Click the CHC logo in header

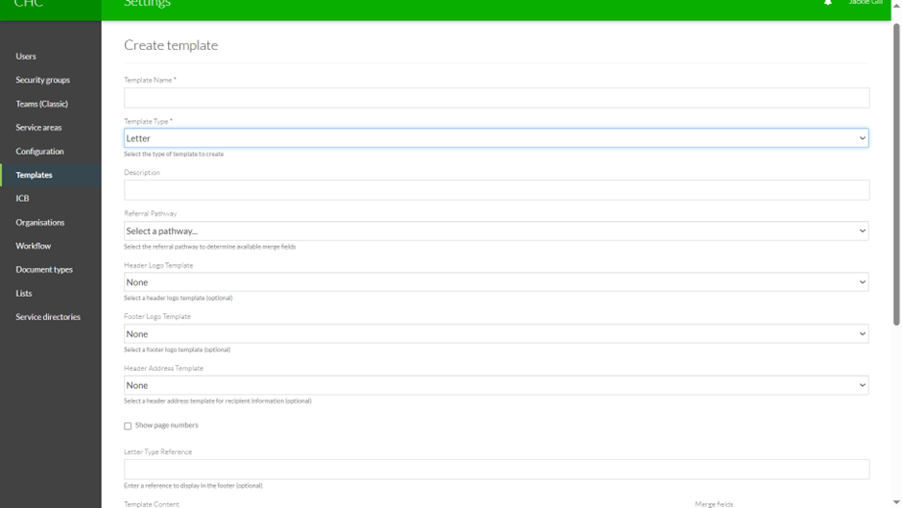tap(29, 5)
